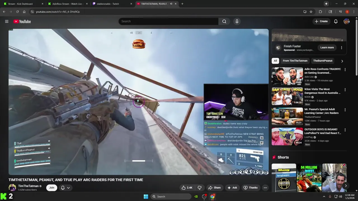Image resolution: width=358 pixels, height=201 pixels.
Task: Open the sponsored ad options menu
Action: (341, 48)
